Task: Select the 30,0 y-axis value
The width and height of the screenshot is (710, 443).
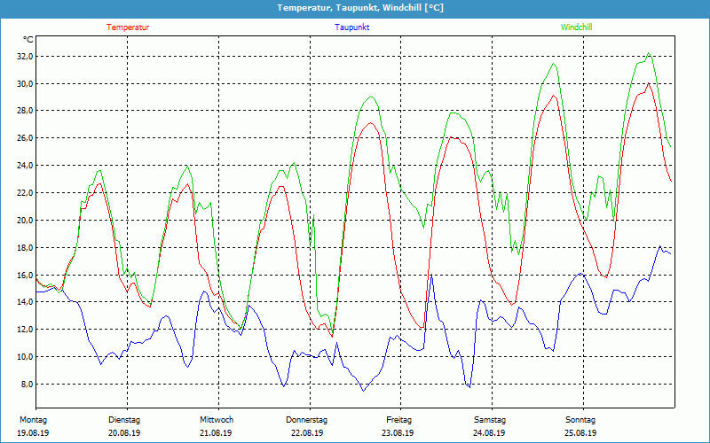Action: [25, 84]
